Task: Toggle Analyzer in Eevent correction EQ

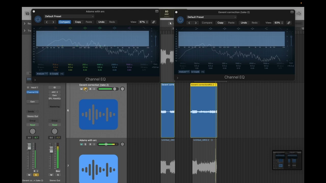Action: 184,72
